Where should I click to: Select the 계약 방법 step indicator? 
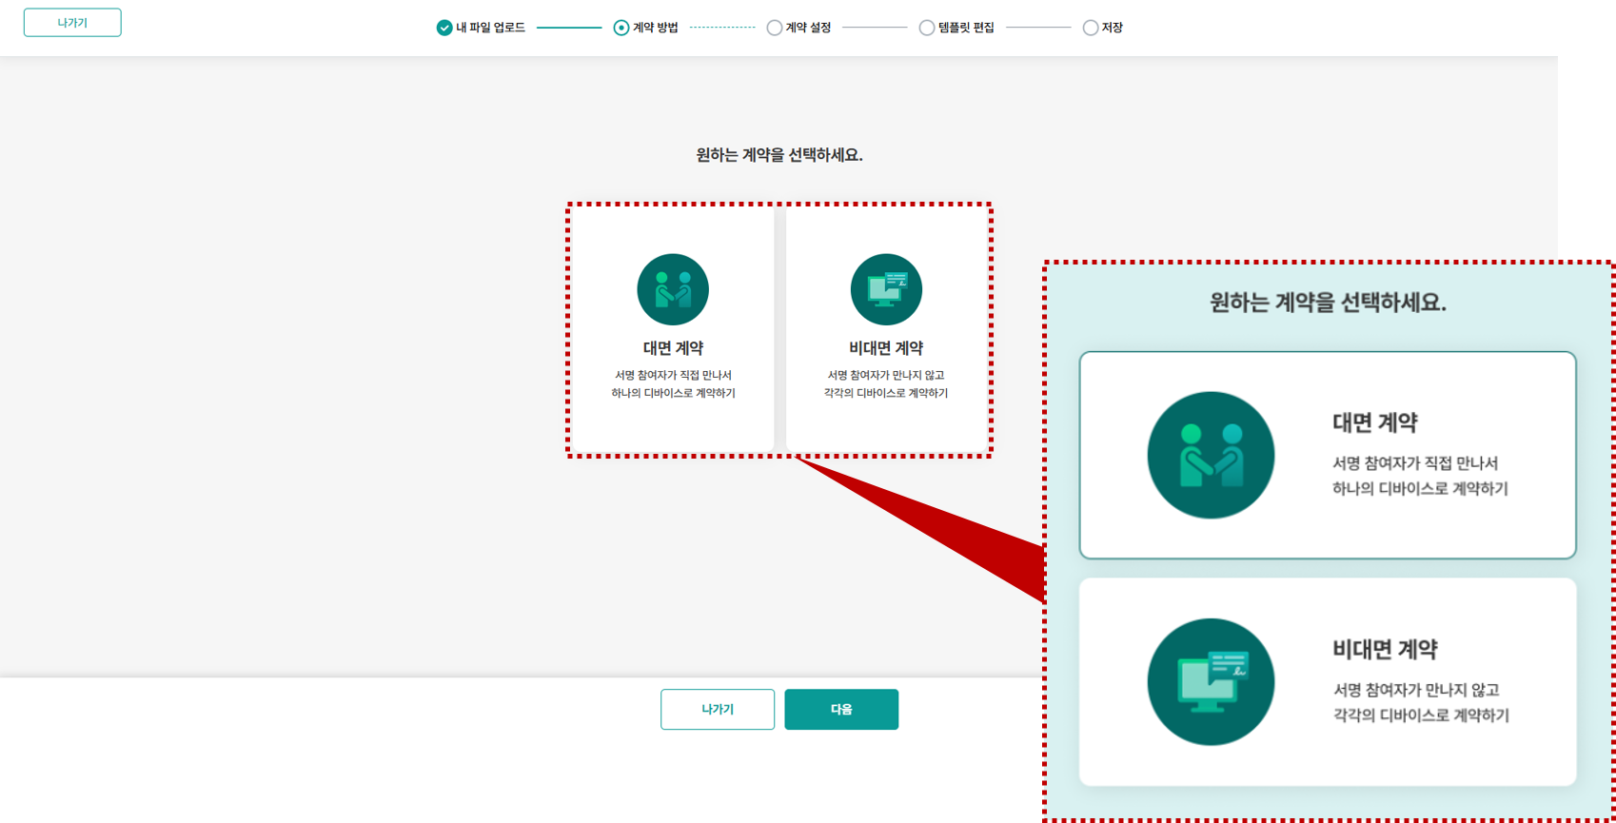pos(646,28)
